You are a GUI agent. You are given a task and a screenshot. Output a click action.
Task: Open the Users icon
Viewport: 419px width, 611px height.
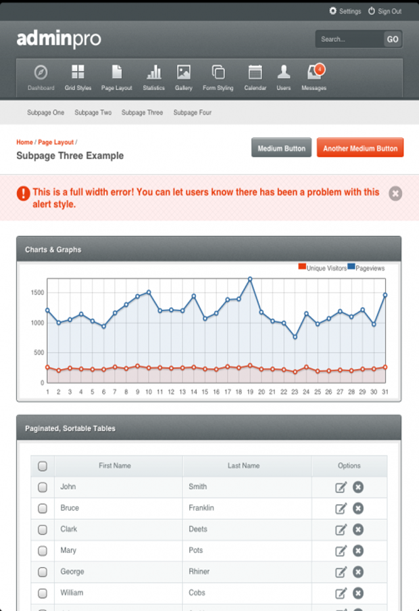(x=284, y=73)
